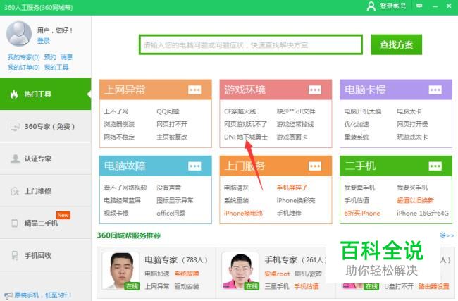458x301 pixels.
Task: Open more options in 游戏环境 card
Action: click(315, 90)
